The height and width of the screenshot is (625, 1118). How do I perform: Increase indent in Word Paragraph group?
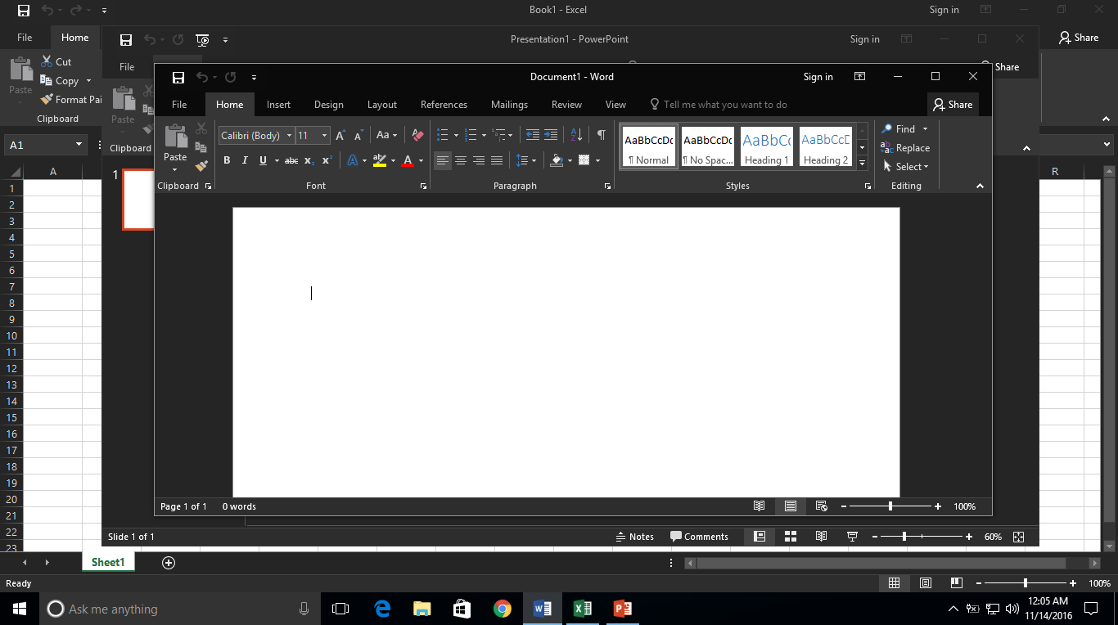[551, 135]
